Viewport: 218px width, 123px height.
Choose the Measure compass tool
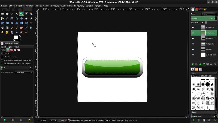17,18
